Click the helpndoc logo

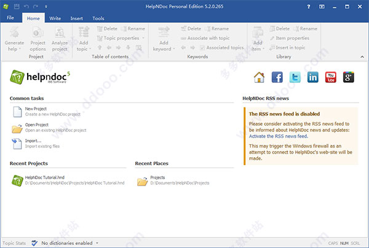tap(40, 77)
